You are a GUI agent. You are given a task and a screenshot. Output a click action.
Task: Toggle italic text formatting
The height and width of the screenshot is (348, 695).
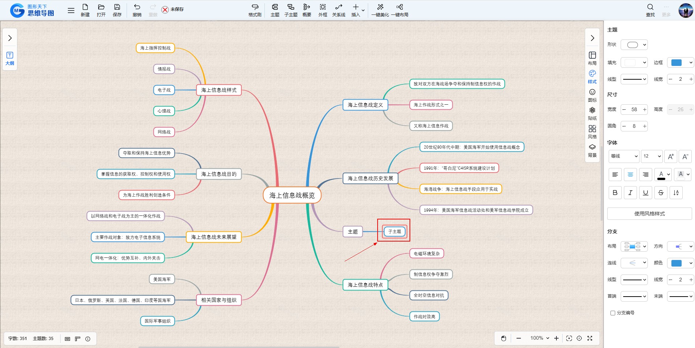(x=630, y=193)
